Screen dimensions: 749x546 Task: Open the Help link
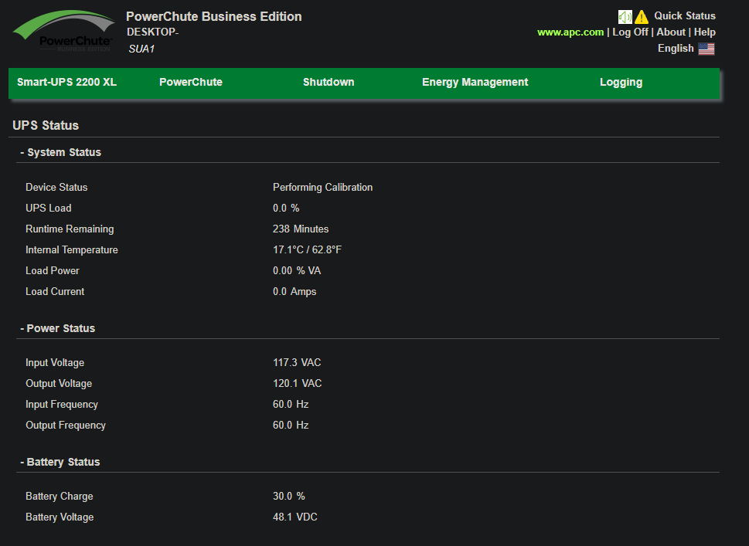click(704, 32)
